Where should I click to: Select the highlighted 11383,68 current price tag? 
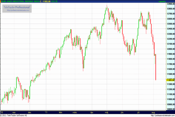pos(170,80)
